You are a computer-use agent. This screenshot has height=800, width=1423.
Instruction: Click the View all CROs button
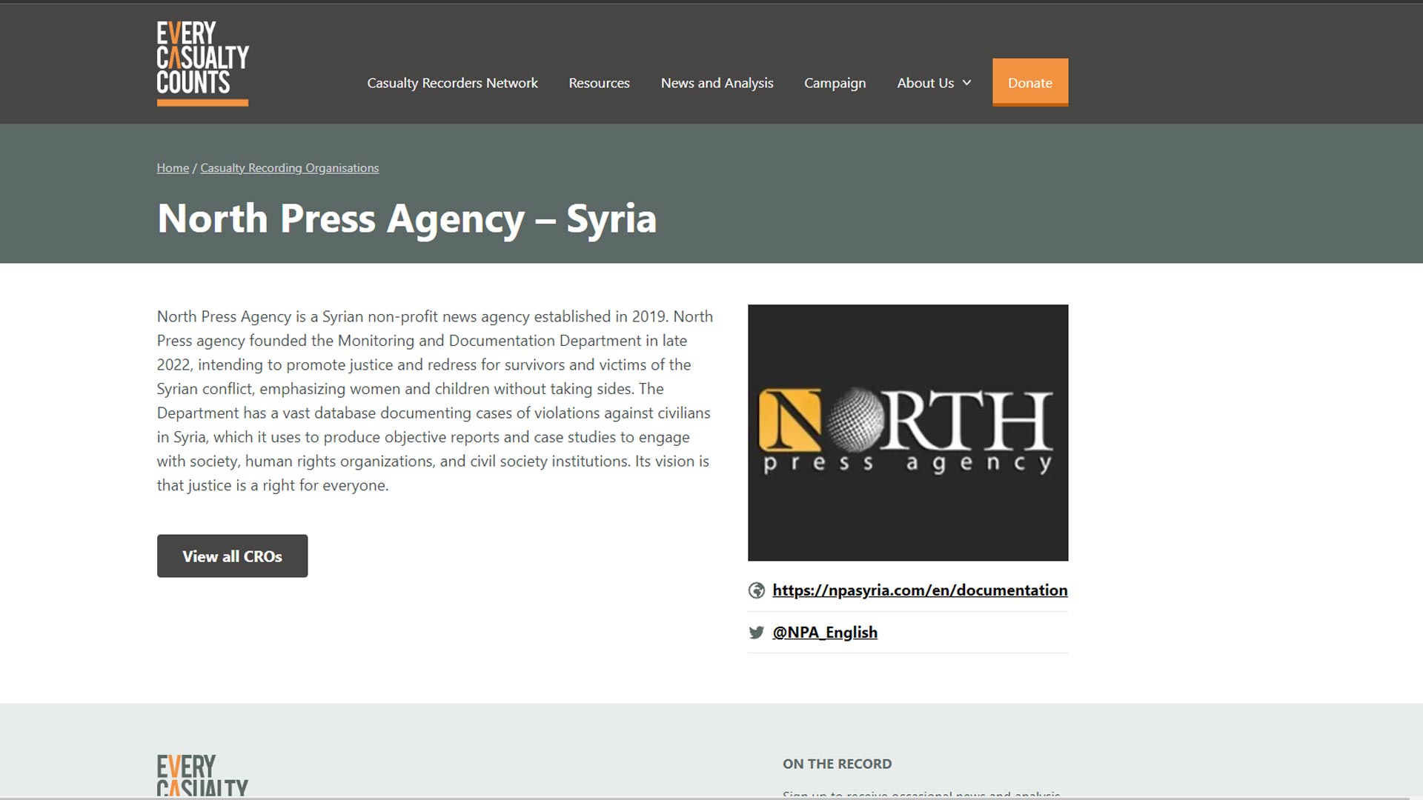point(232,556)
